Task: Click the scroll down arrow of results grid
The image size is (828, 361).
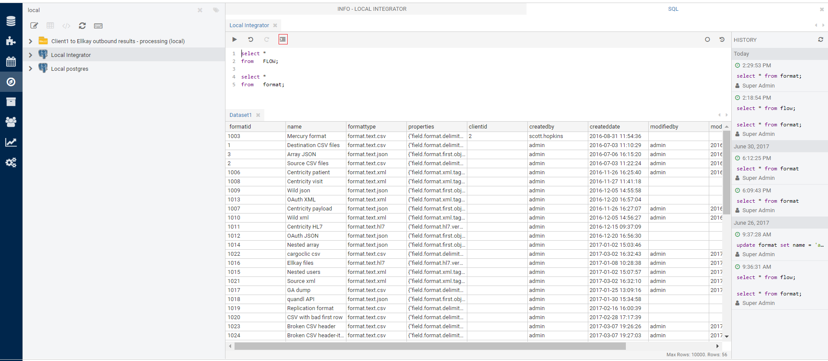Action: click(x=726, y=336)
